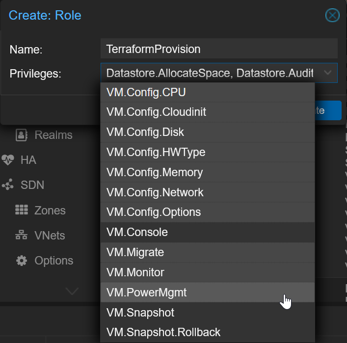Select VM.Config.HWType privilege
Screen dimensions: 347x343
(x=208, y=152)
